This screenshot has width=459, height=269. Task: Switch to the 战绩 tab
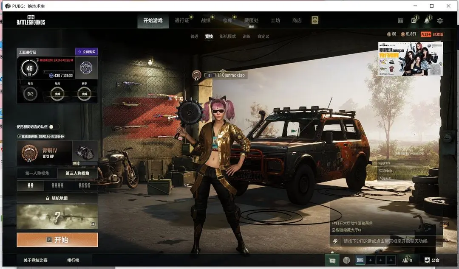[206, 20]
